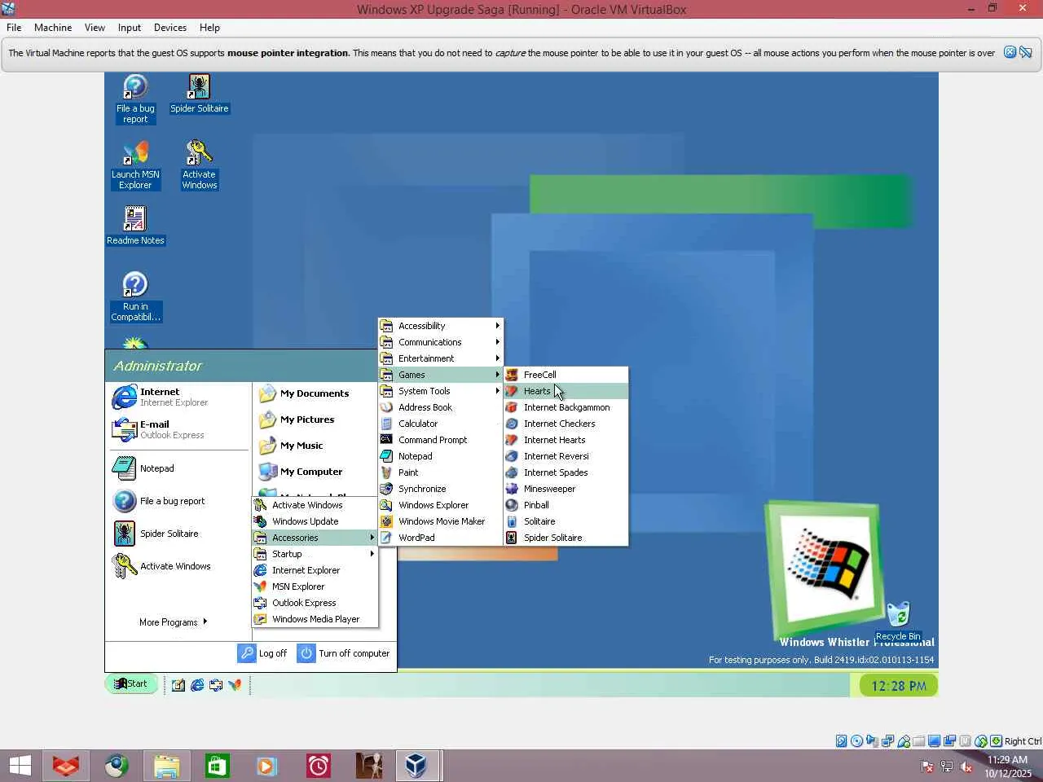The width and height of the screenshot is (1043, 782).
Task: Open the File a bug report desktop icon
Action: pyautogui.click(x=135, y=99)
